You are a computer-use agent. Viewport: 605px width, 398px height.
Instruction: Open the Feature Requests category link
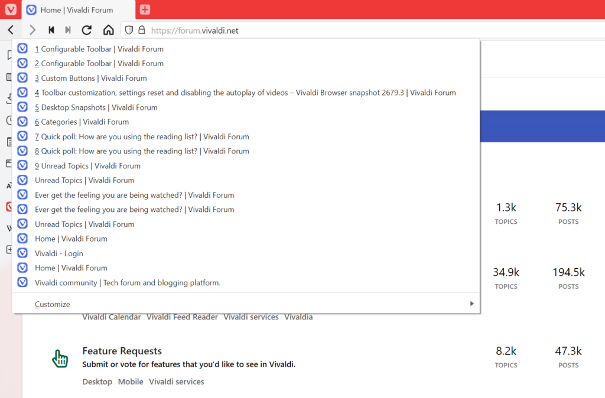122,351
